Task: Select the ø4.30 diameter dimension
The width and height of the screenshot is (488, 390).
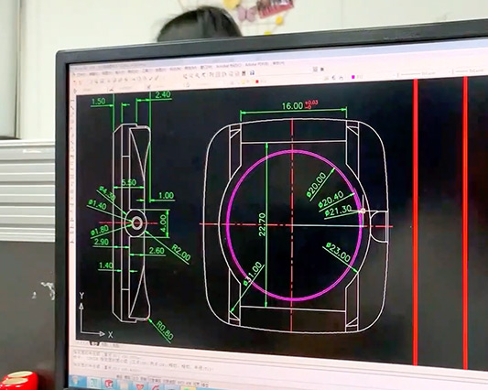Action: [107, 193]
